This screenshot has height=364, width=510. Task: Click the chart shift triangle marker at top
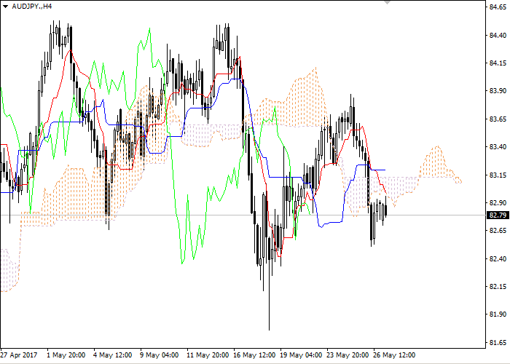(387, 2)
